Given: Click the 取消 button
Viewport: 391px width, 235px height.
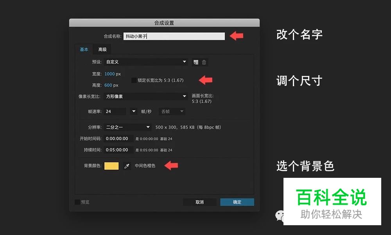Looking at the screenshot, I should click(199, 202).
